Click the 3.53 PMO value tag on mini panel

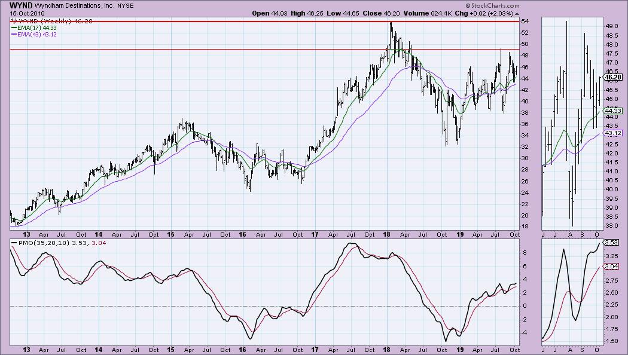[x=612, y=243]
